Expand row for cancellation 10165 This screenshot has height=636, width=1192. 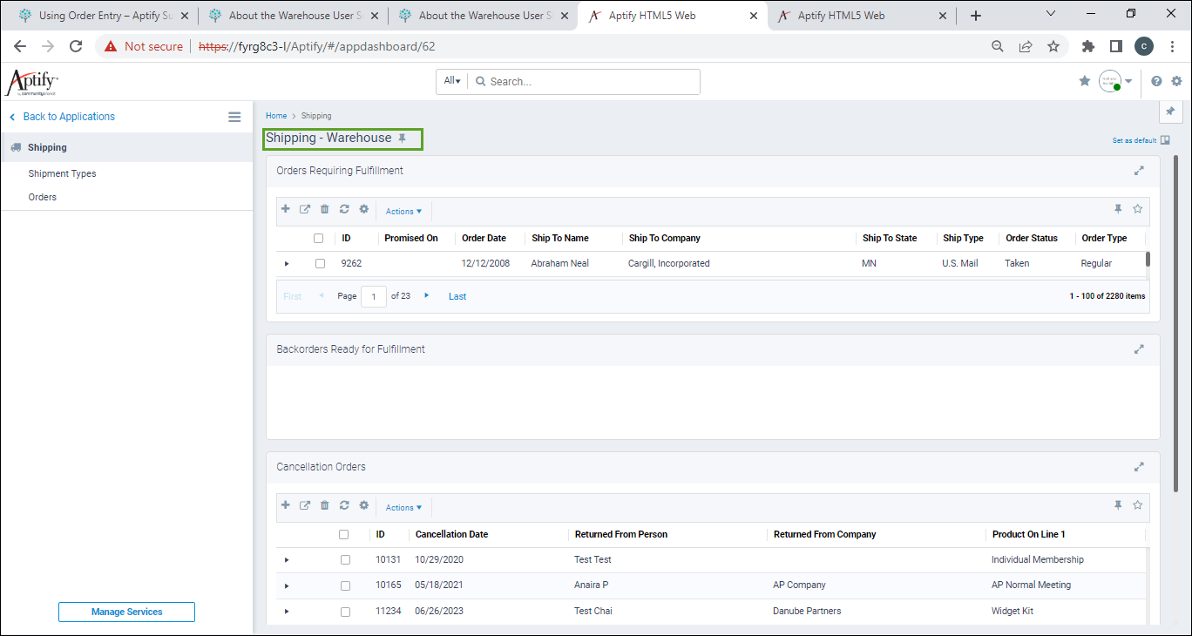[x=287, y=585]
